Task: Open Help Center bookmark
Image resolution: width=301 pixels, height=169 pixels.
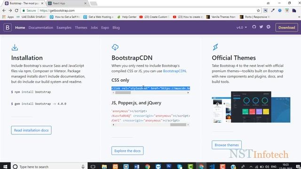Action: tap(127, 17)
